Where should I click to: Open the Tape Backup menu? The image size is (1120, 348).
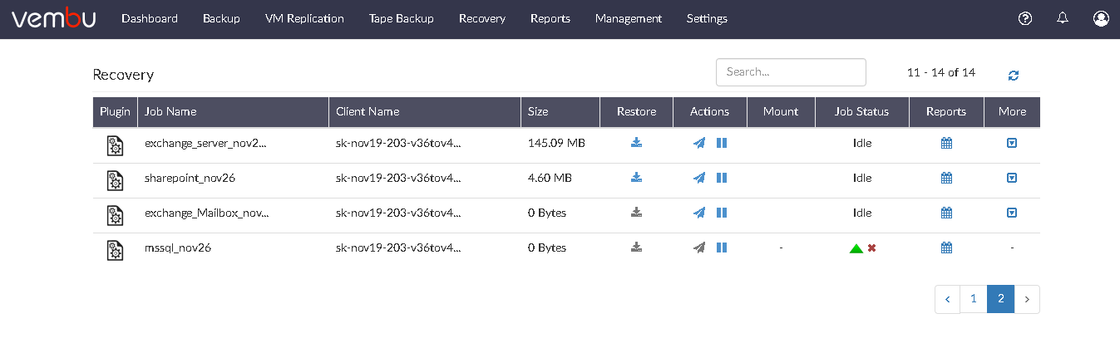tap(402, 18)
